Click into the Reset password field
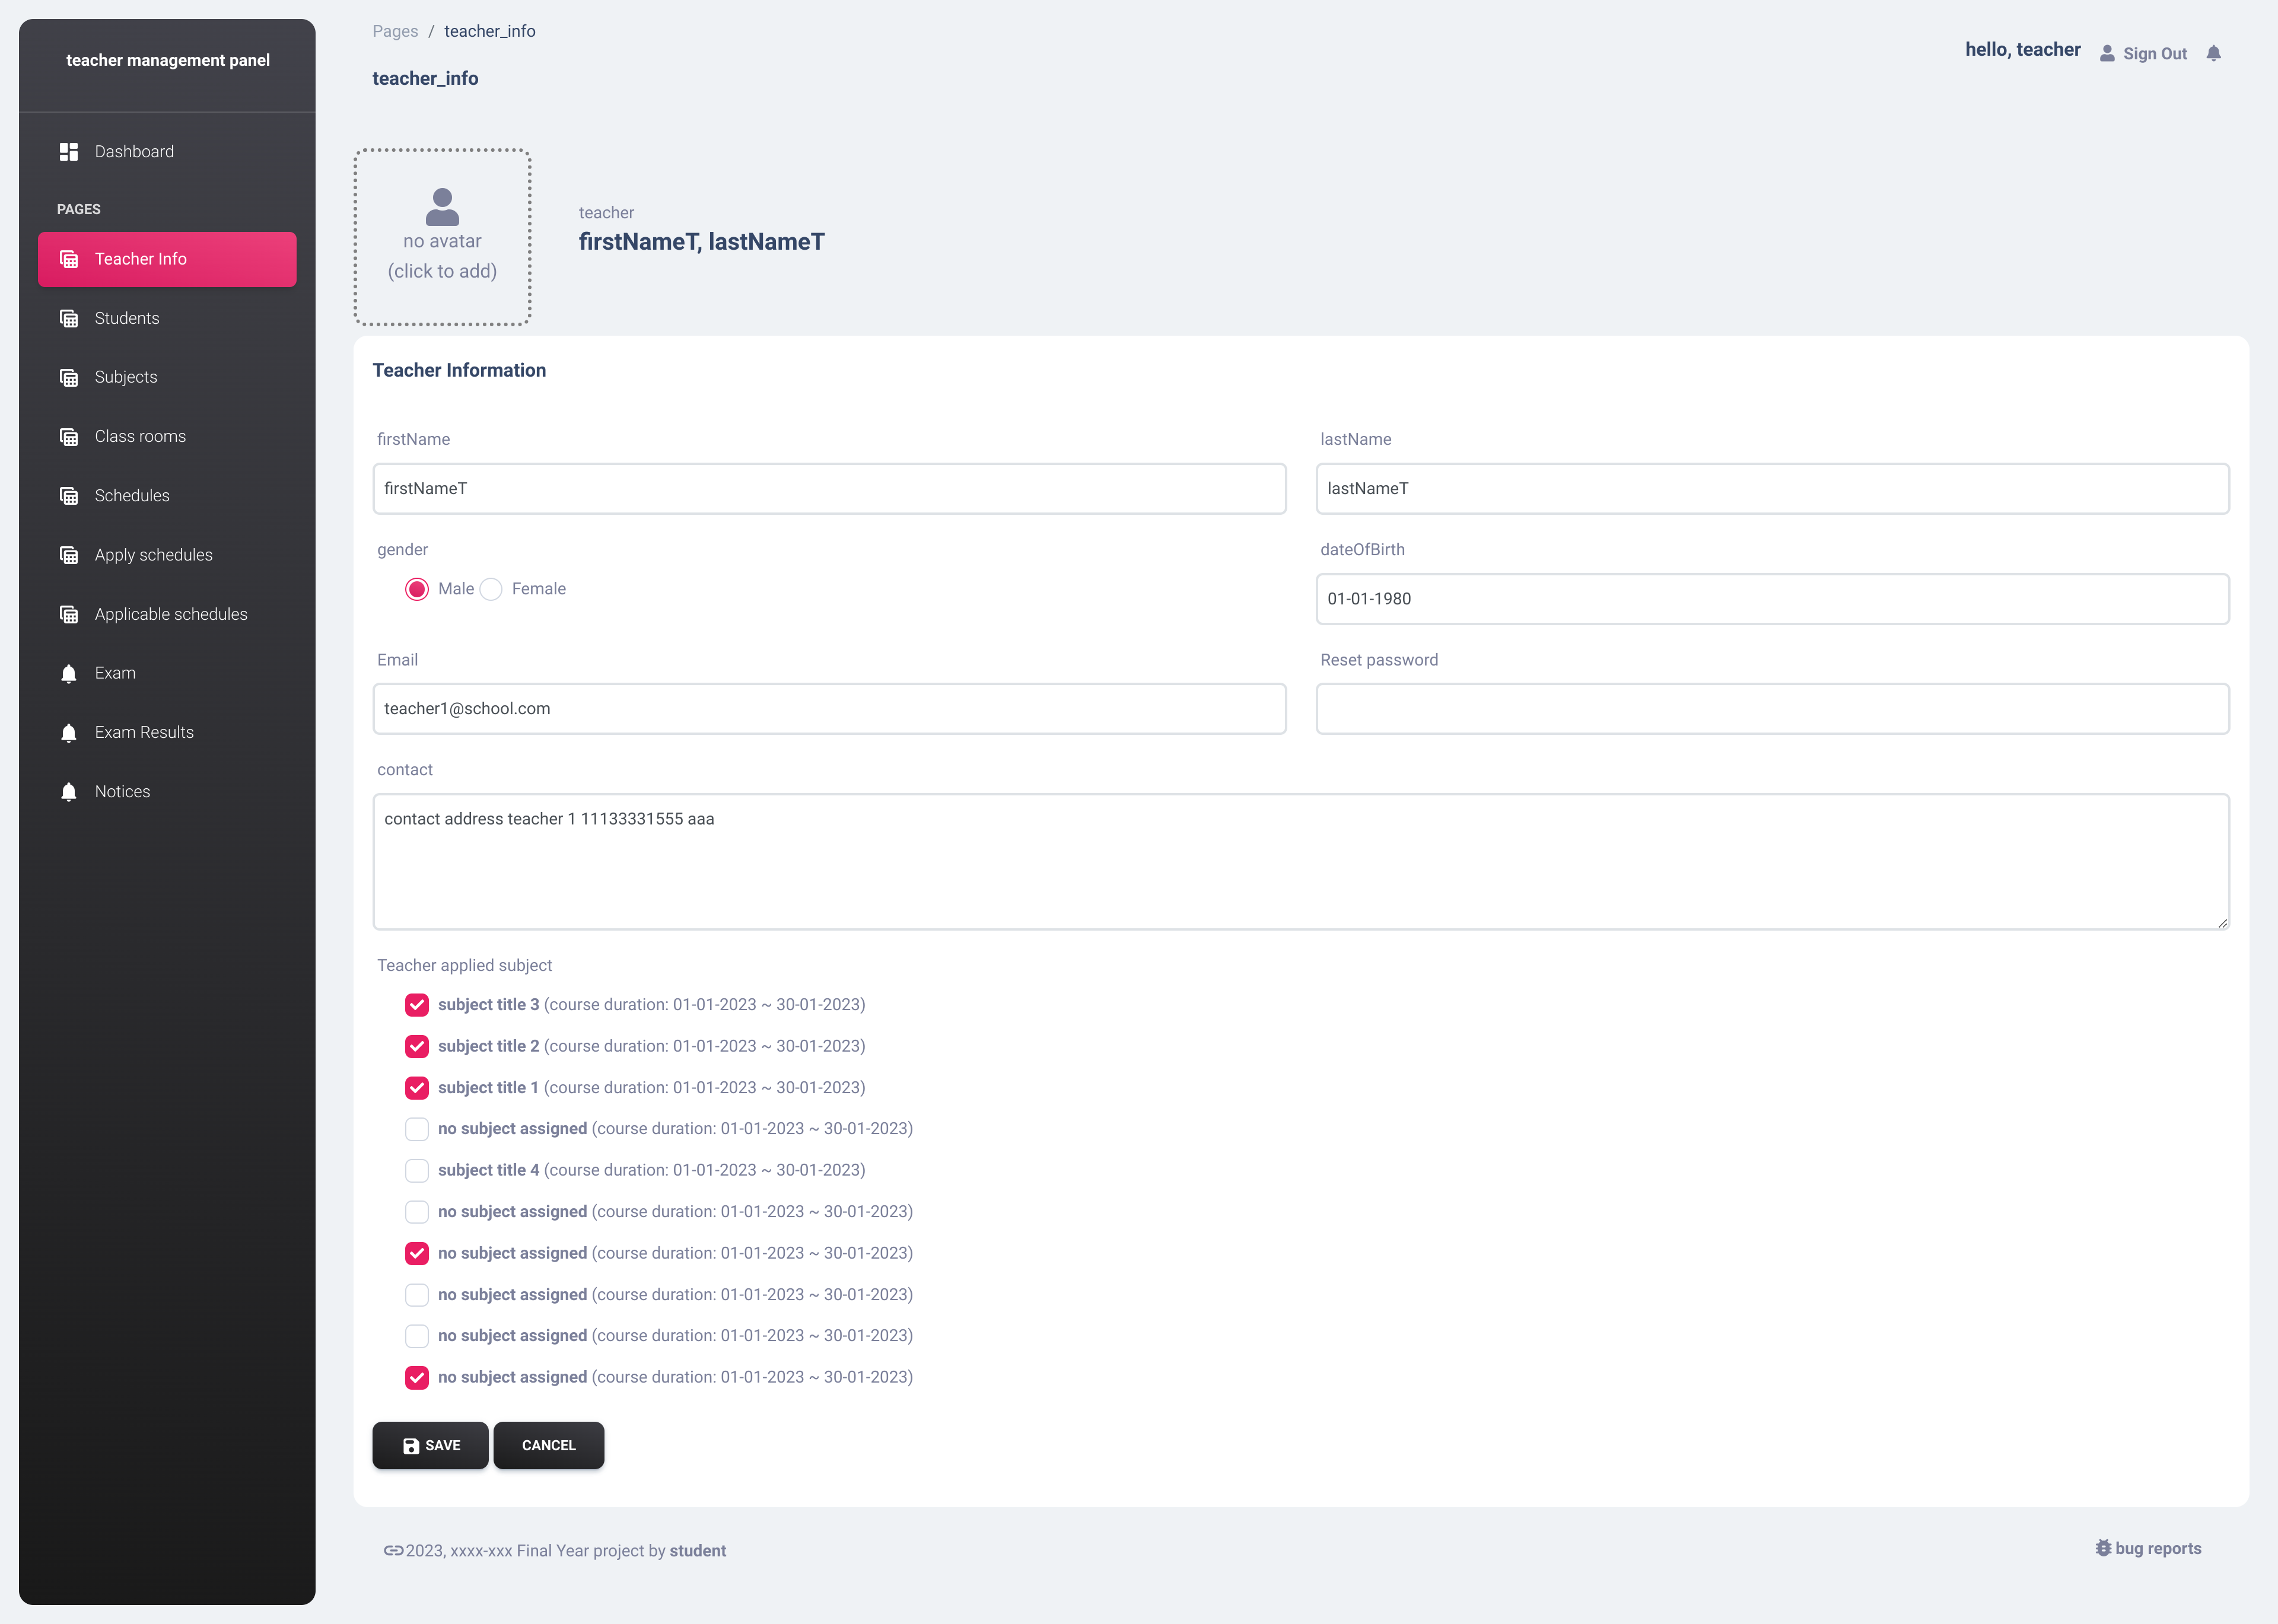The width and height of the screenshot is (2278, 1624). [x=1772, y=709]
